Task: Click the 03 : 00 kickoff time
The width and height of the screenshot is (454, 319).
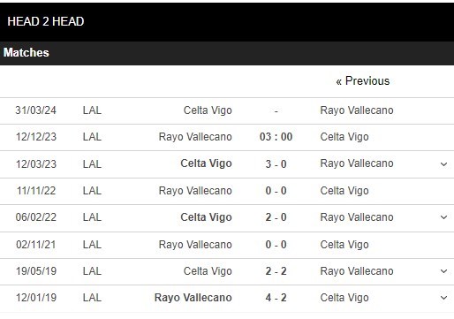Action: (x=276, y=137)
